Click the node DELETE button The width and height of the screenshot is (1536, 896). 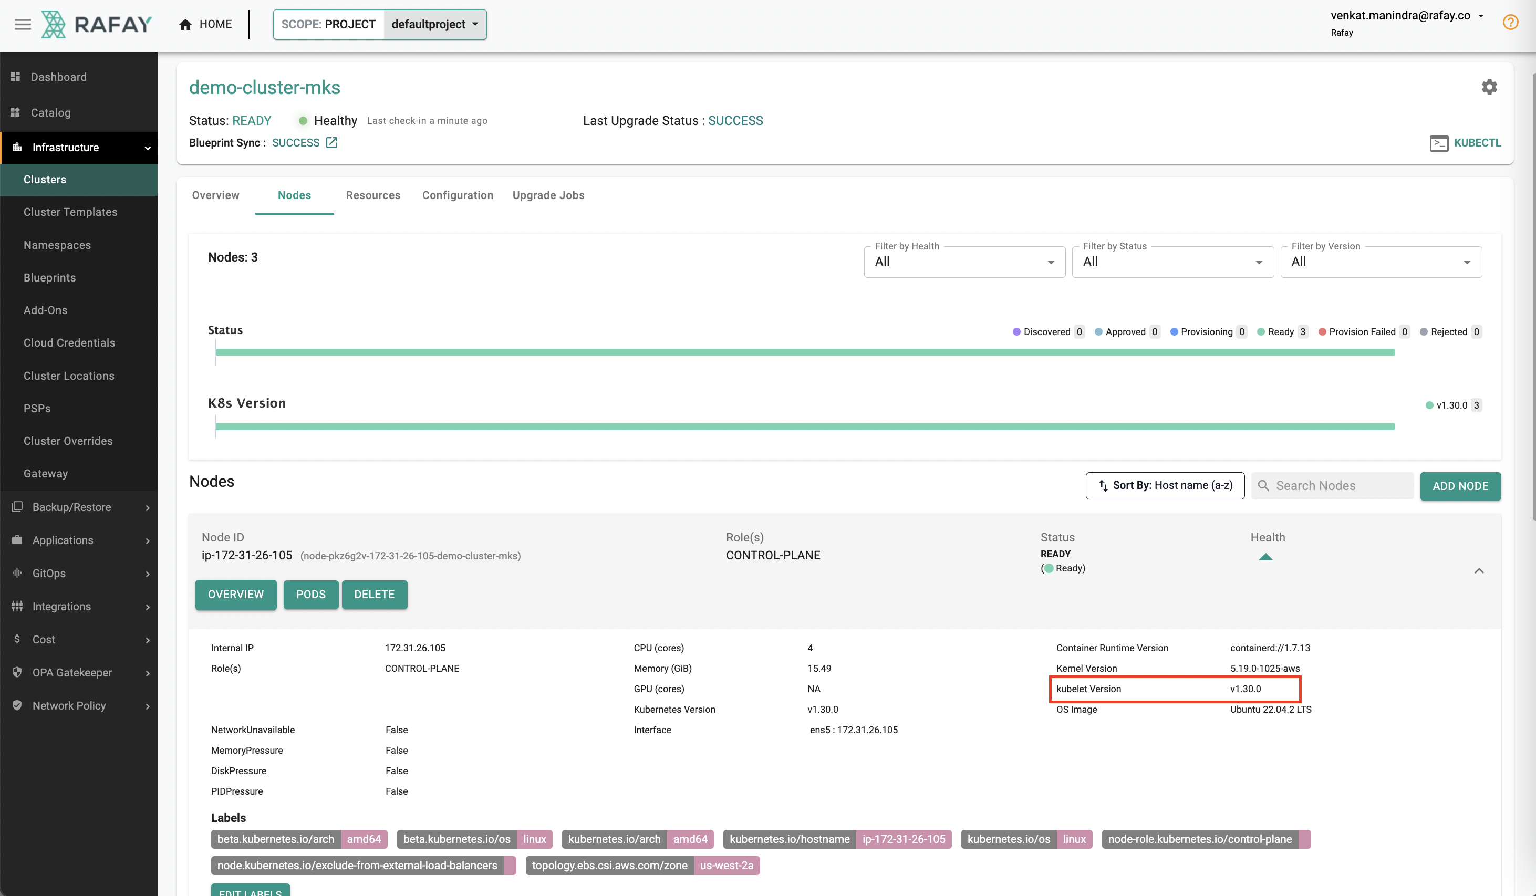[x=374, y=595]
